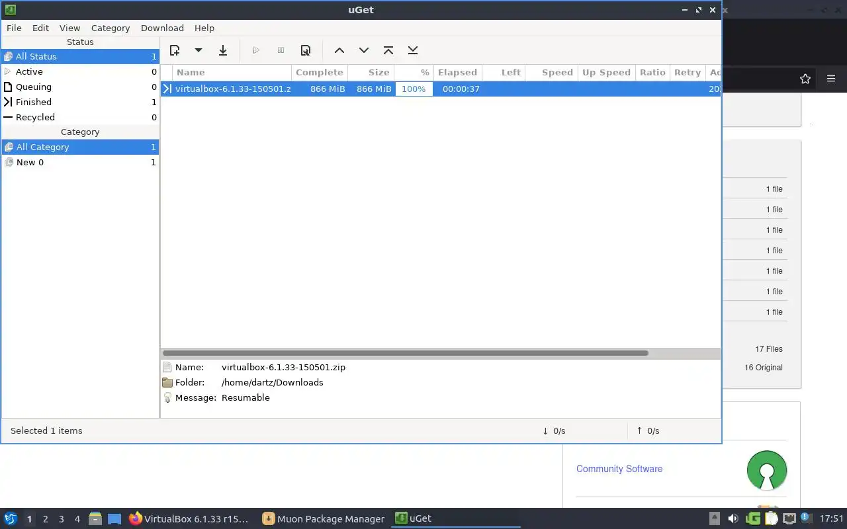
Task: Select the Recycled status filter
Action: (80, 117)
